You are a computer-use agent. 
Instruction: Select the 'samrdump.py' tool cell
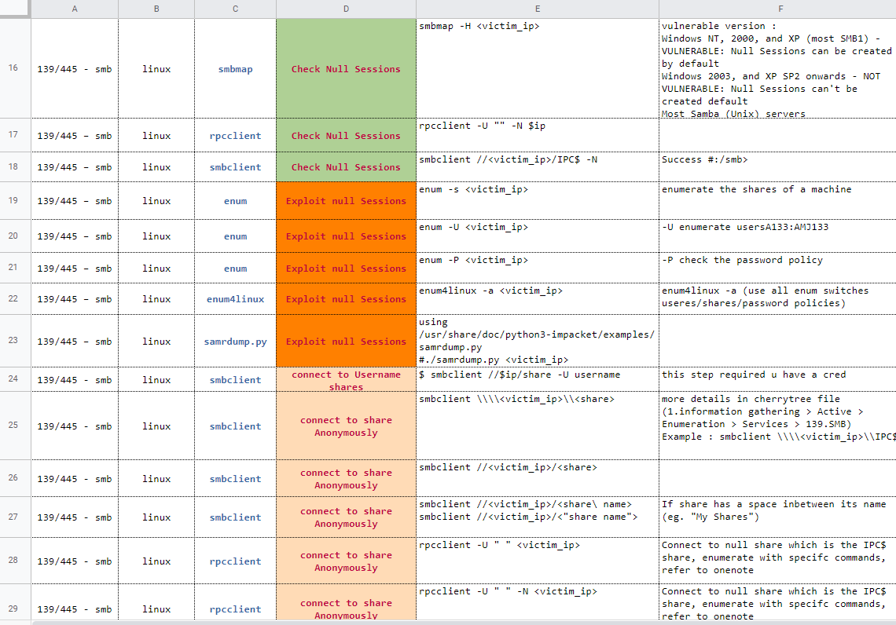[235, 341]
